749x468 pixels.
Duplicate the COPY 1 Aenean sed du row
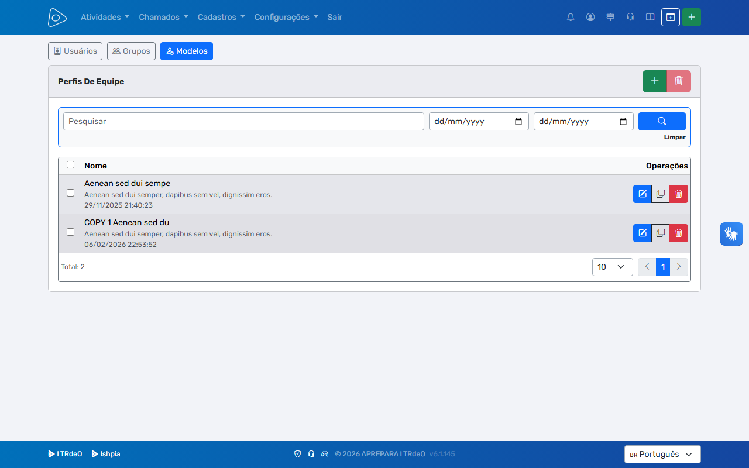coord(661,233)
